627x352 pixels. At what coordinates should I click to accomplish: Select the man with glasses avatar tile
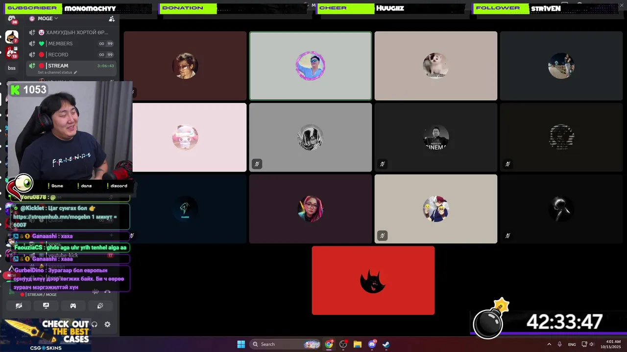coord(185,66)
